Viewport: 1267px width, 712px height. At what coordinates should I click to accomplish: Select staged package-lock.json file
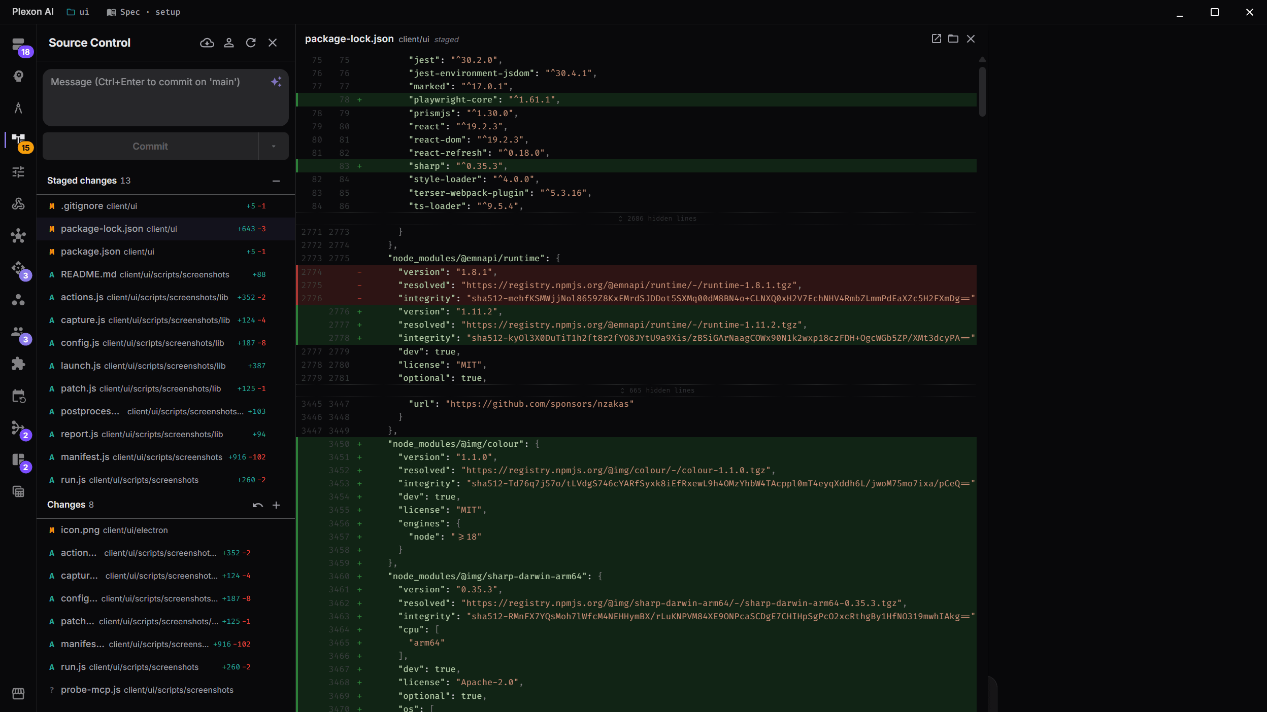[x=165, y=229]
